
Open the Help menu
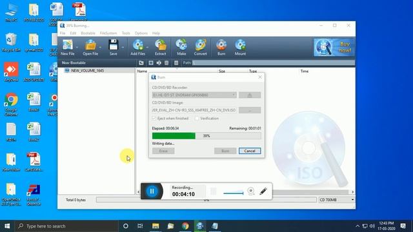(156, 33)
